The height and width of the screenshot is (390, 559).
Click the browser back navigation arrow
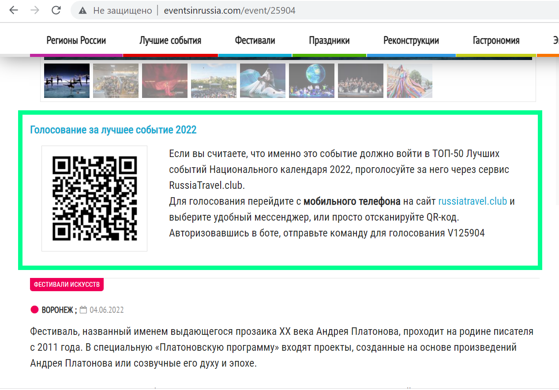point(13,10)
